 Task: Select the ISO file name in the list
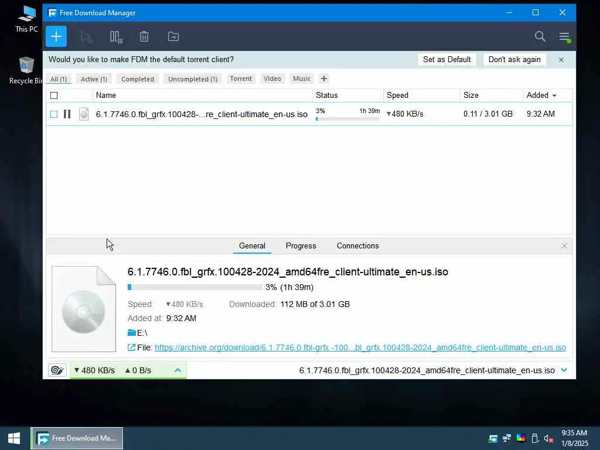tap(202, 114)
